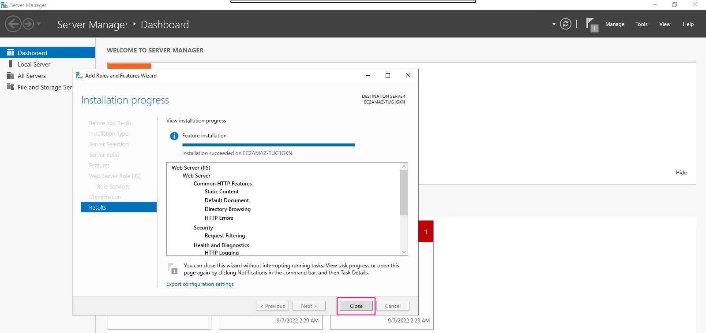Click the Close button in the wizard
Viewport: 706px width, 333px height.
(x=356, y=306)
